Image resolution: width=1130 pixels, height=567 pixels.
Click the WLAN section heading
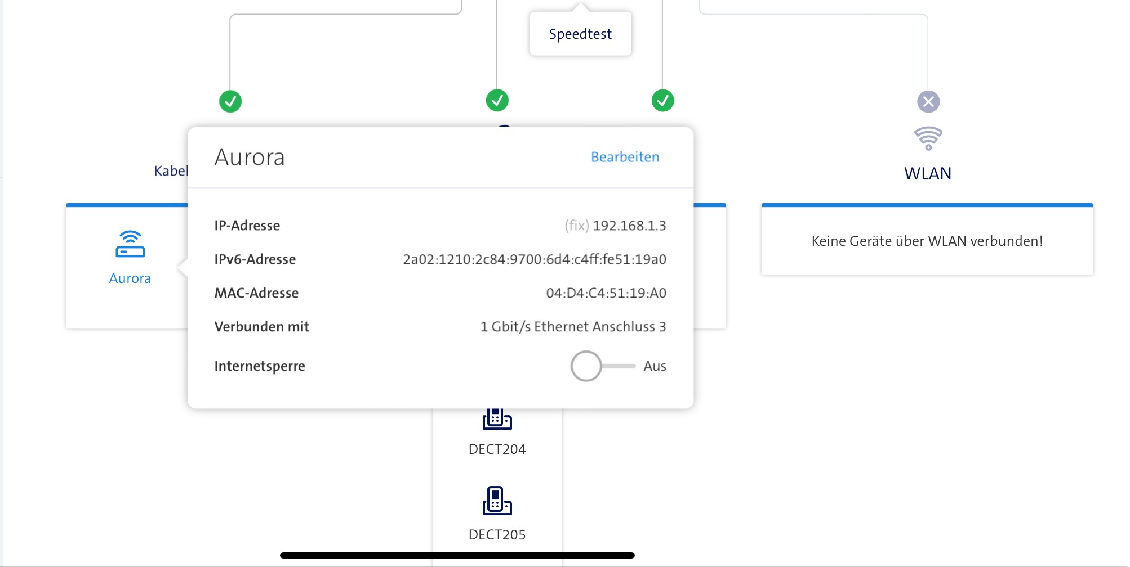[x=927, y=173]
